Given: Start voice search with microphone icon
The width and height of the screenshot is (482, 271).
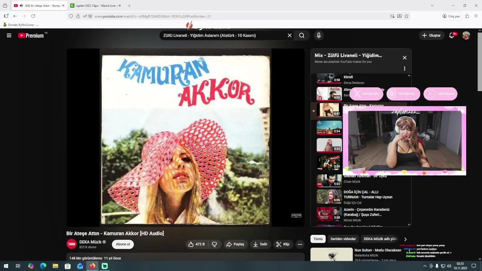Looking at the screenshot, I should pos(319,35).
